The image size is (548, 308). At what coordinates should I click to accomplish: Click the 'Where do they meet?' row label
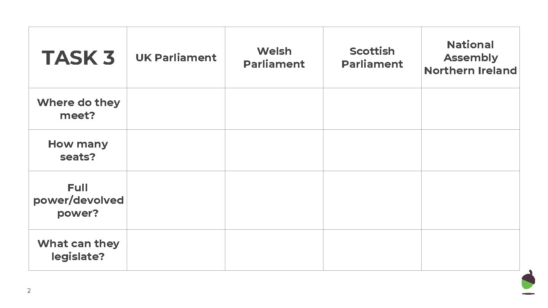tap(78, 109)
